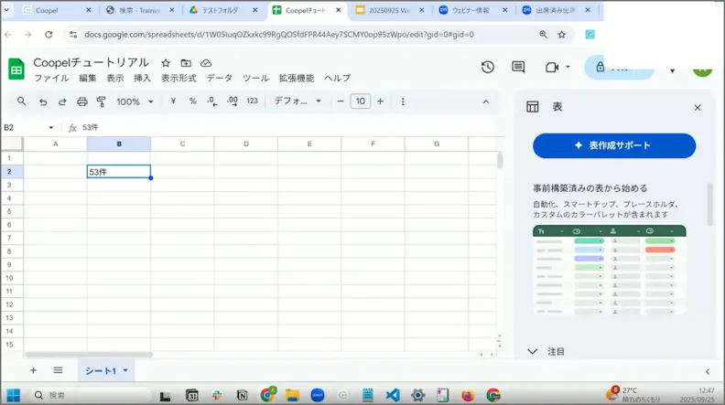Open the comments icon
The image size is (725, 405).
518,67
